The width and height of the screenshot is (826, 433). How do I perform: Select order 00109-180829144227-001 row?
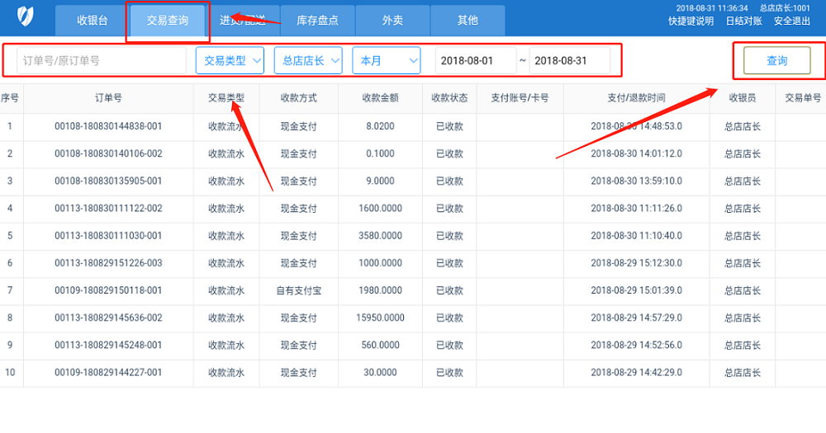click(108, 372)
